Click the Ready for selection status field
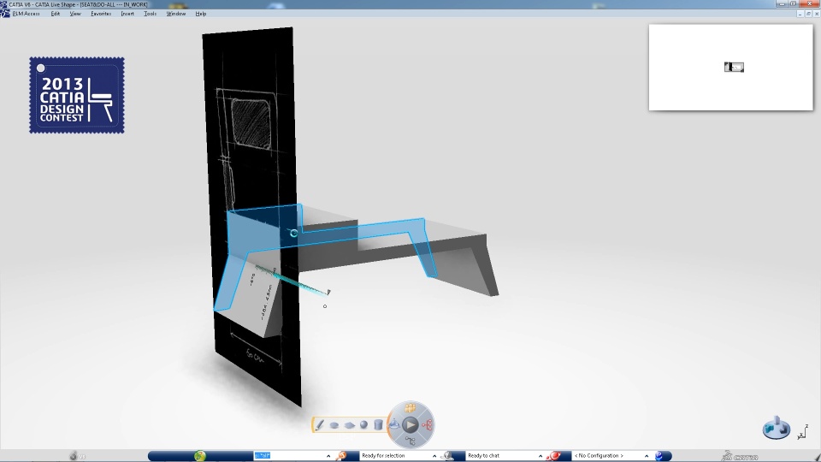821x462 pixels. (395, 456)
